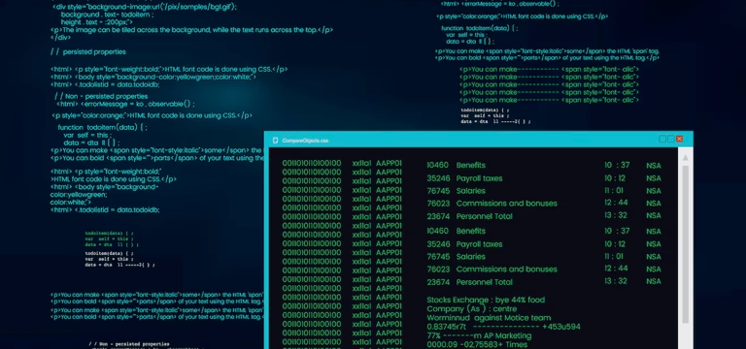This screenshot has width=746, height=349.
Task: Select the '0000.09 -02,75583+ Times' line
Action: [x=477, y=345]
